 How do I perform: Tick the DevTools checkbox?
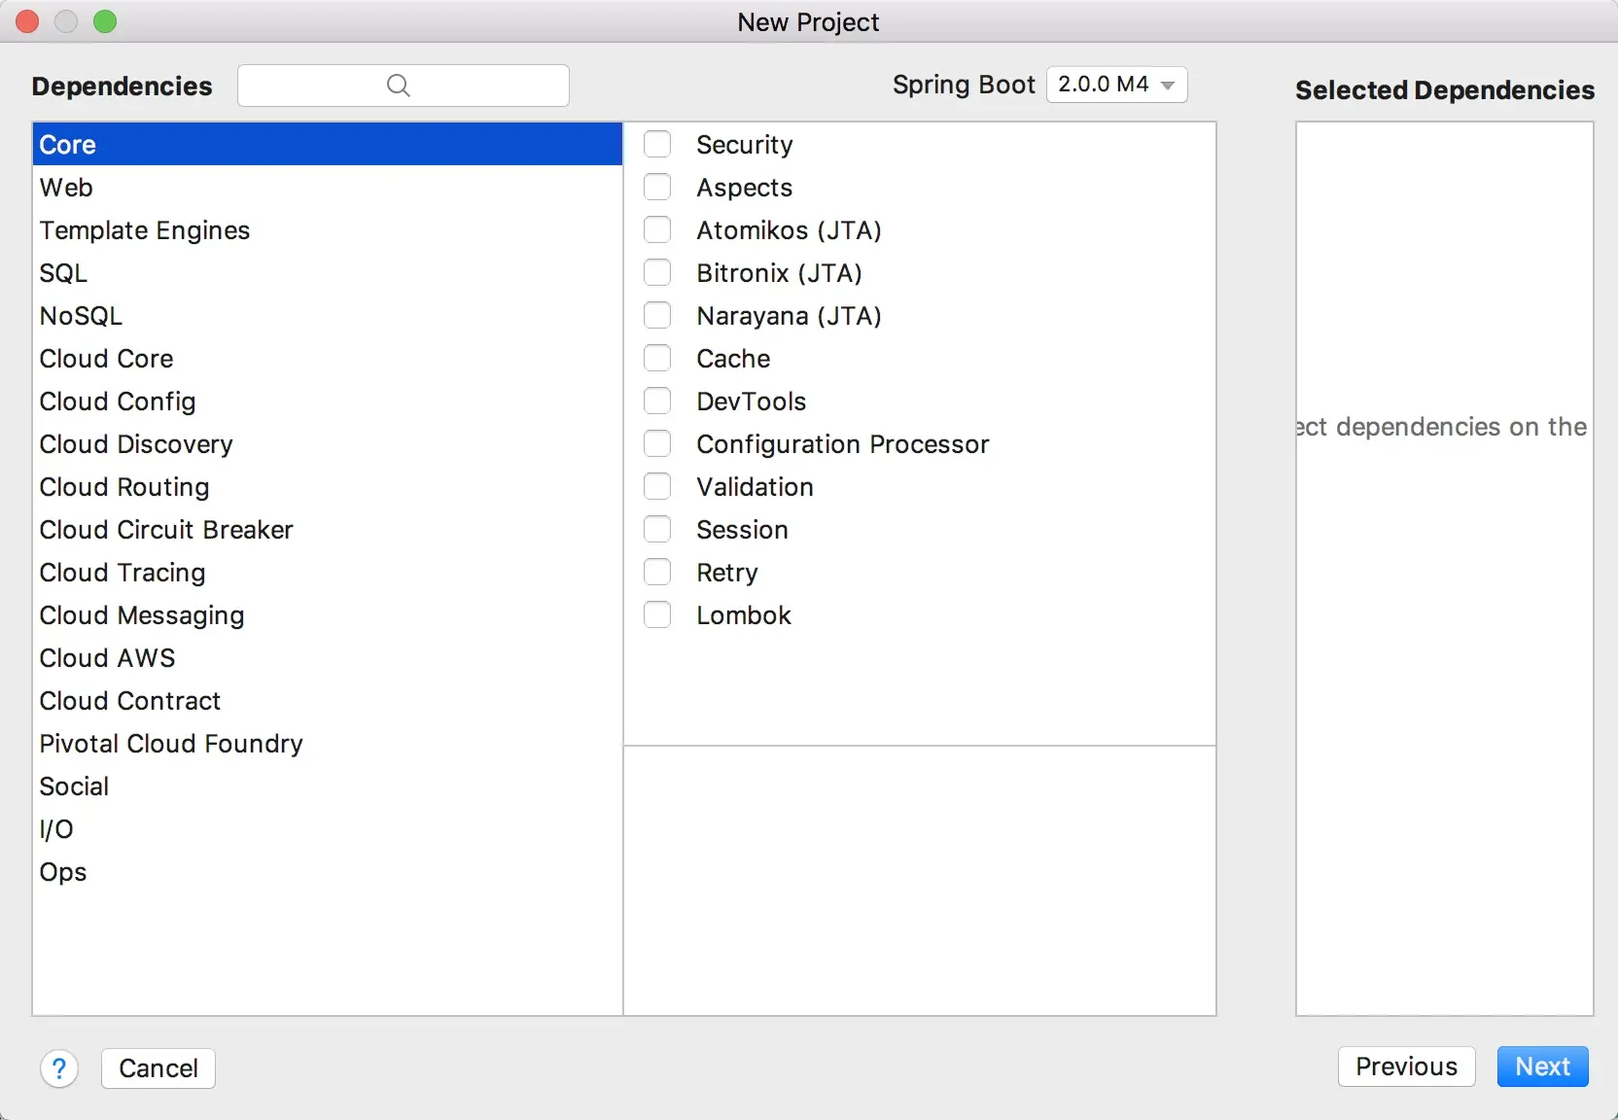pos(657,402)
